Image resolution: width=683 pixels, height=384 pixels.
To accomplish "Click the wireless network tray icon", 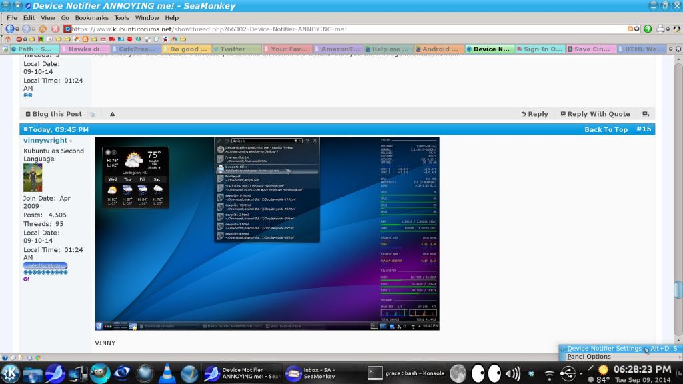I will (550, 374).
